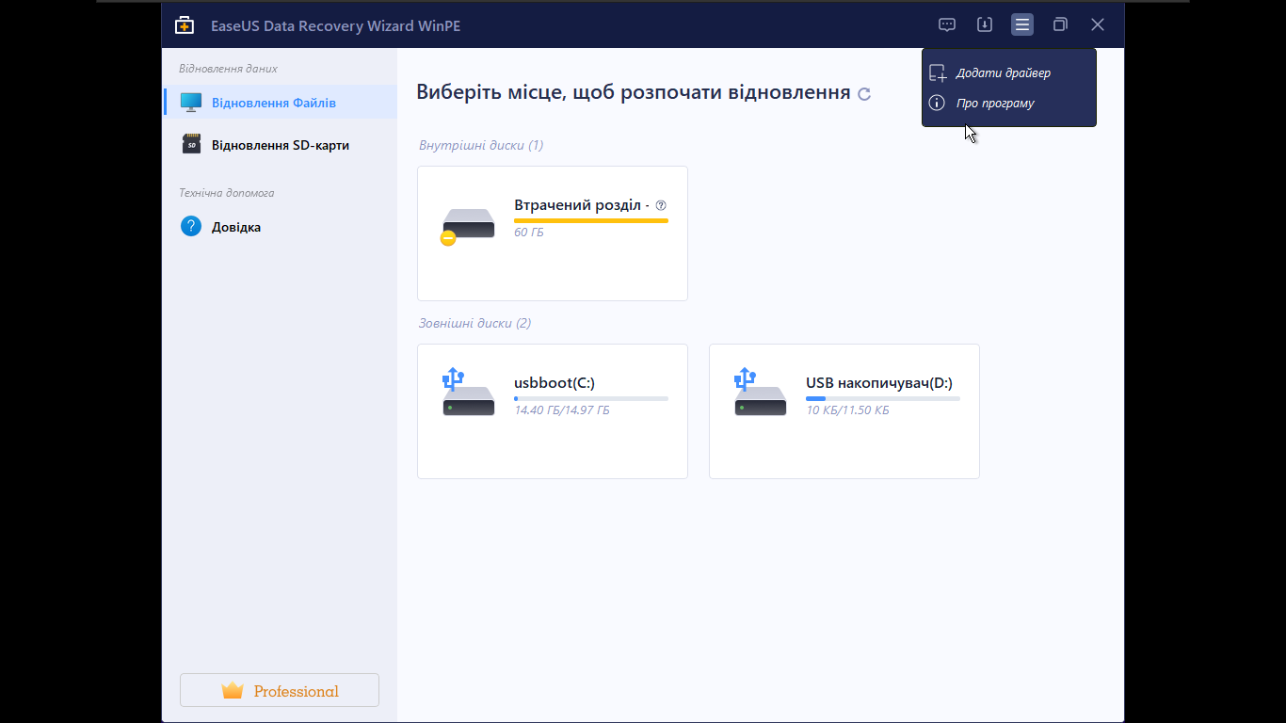Choose Додати драйвер from the menu
This screenshot has width=1286, height=723.
[x=1008, y=72]
